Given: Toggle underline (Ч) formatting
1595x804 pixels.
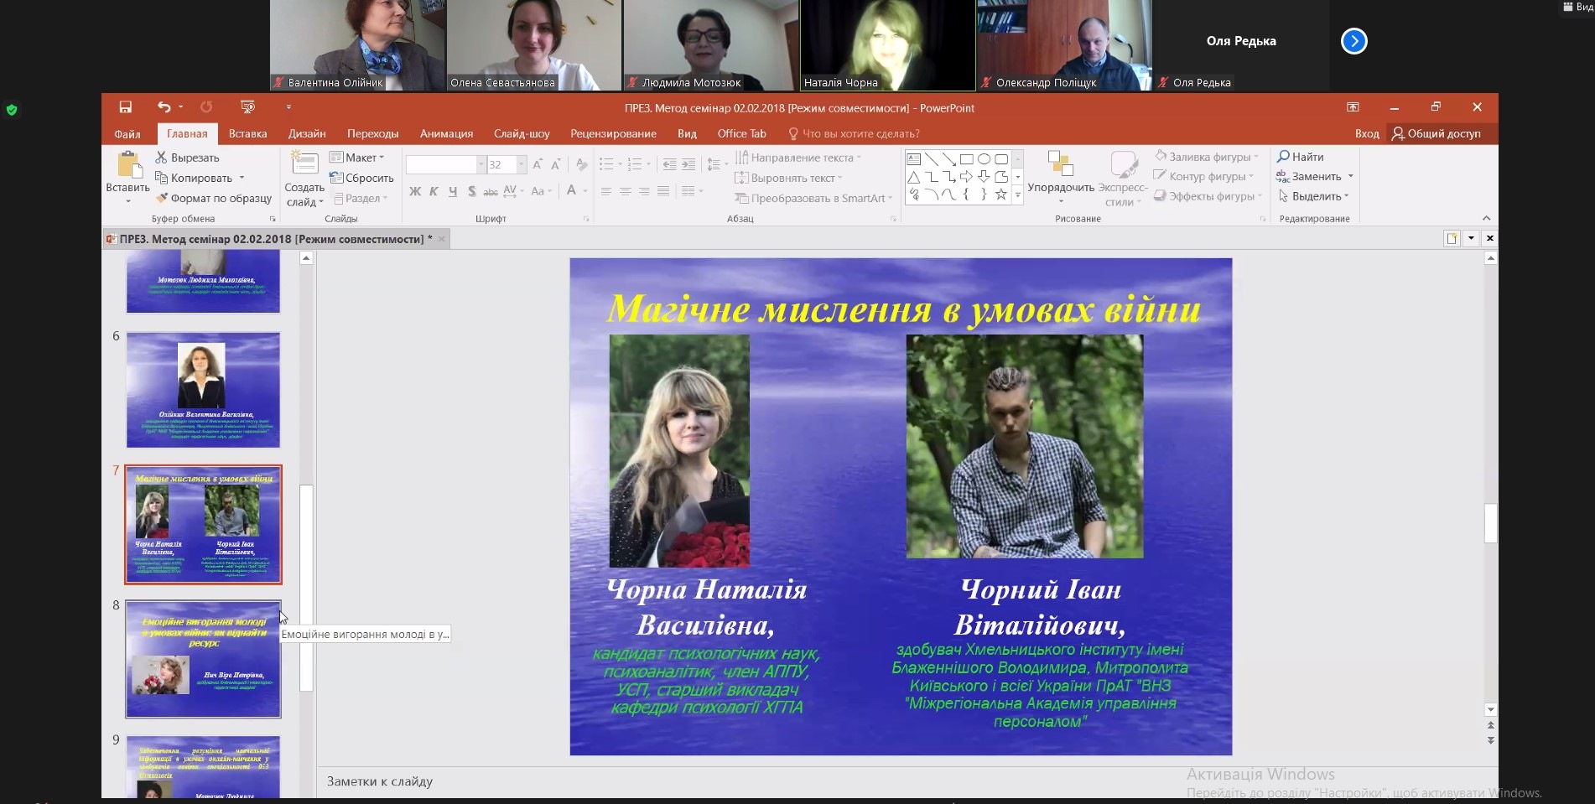Looking at the screenshot, I should (453, 192).
